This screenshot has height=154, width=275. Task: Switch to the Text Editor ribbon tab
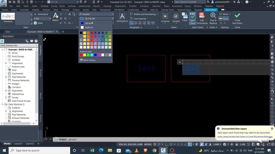(211, 10)
